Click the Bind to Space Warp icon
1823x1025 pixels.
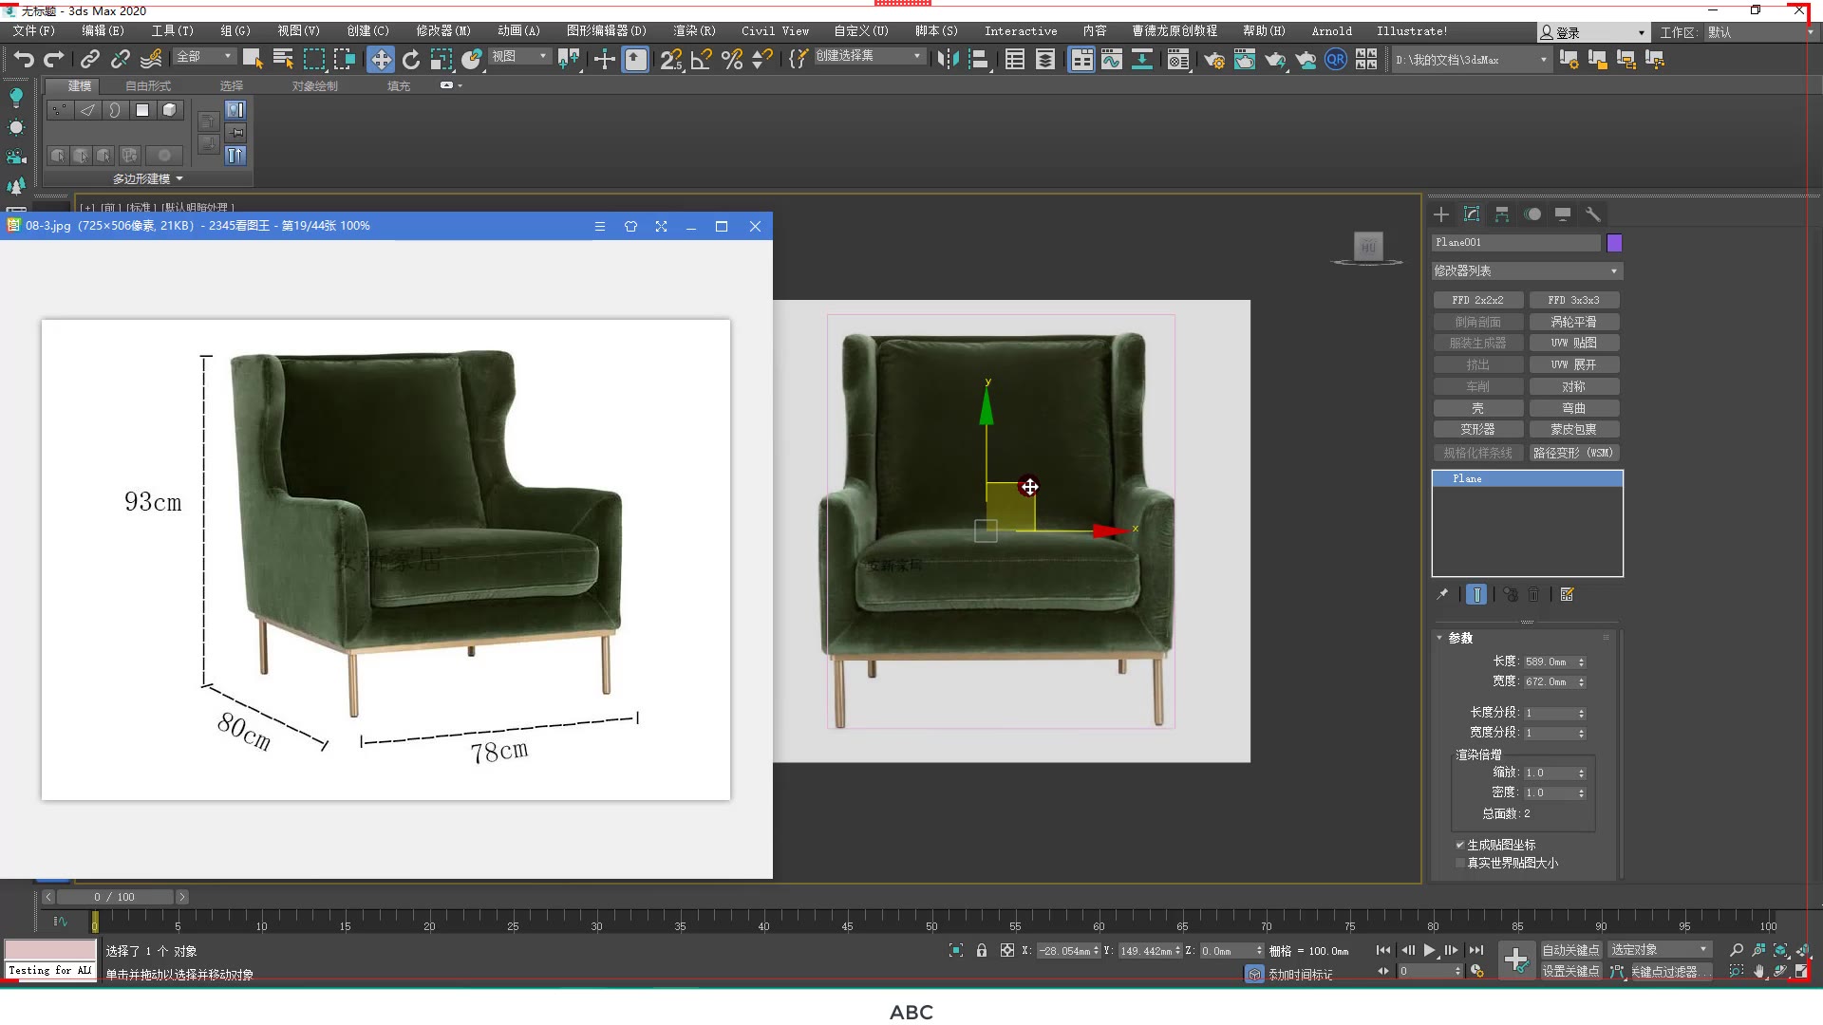(151, 60)
